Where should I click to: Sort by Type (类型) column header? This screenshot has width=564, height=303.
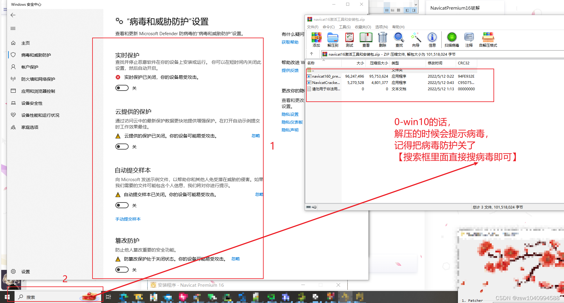(x=408, y=63)
